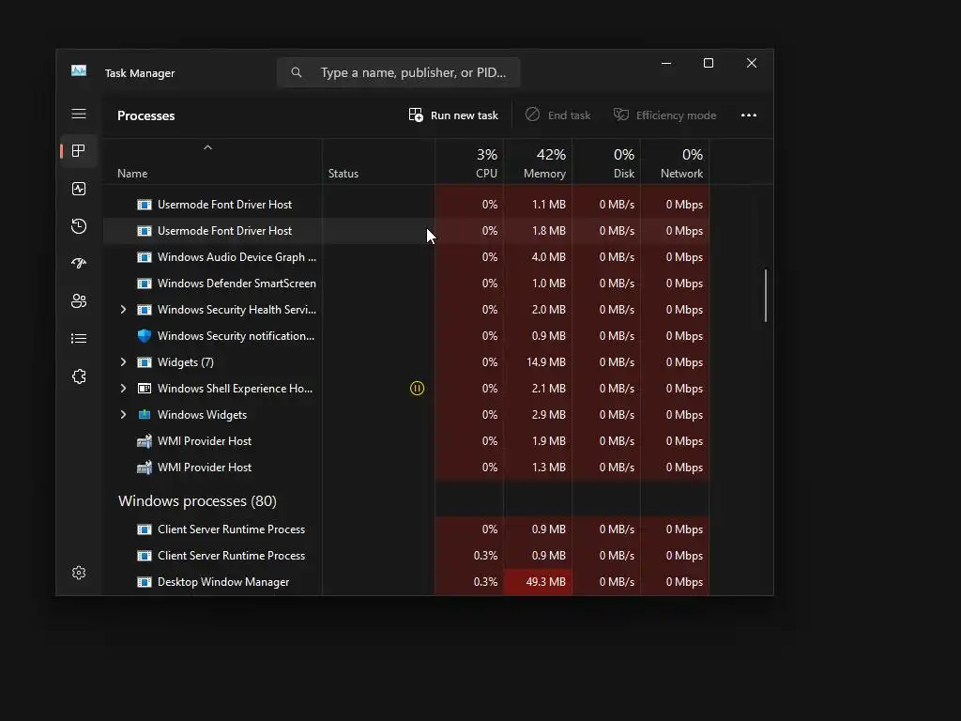Select the second WMI Provider Host row
The width and height of the screenshot is (961, 721).
tap(406, 468)
